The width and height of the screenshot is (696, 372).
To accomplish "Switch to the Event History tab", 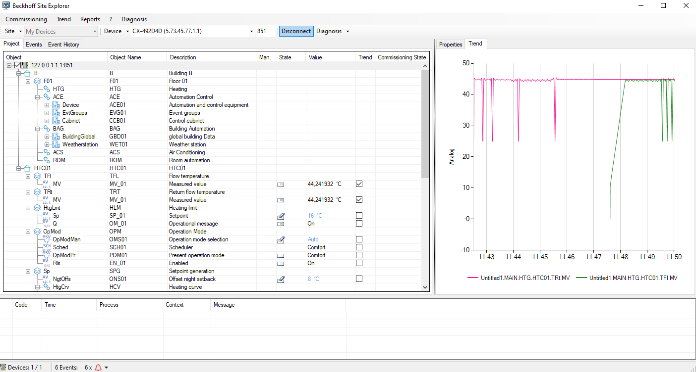I will point(63,45).
